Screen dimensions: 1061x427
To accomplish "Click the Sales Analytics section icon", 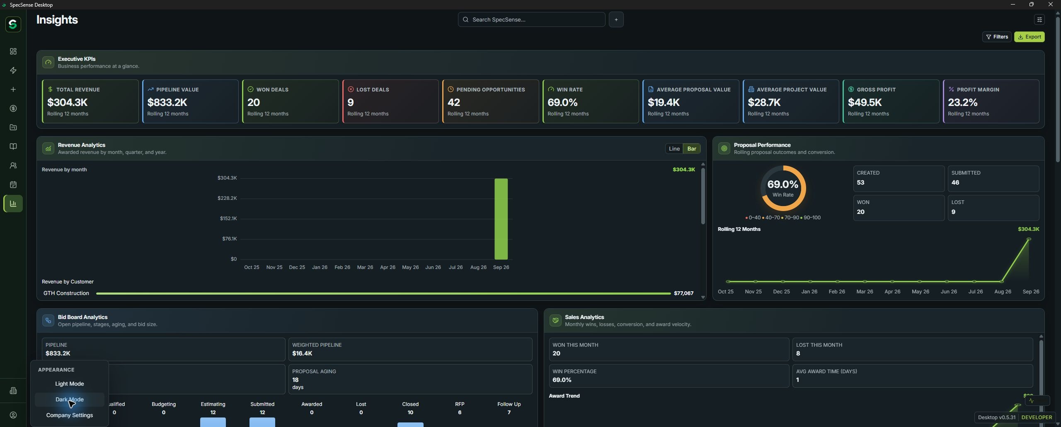I will tap(555, 320).
